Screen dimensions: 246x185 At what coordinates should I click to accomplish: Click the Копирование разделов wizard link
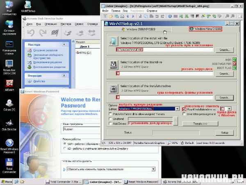point(48,62)
